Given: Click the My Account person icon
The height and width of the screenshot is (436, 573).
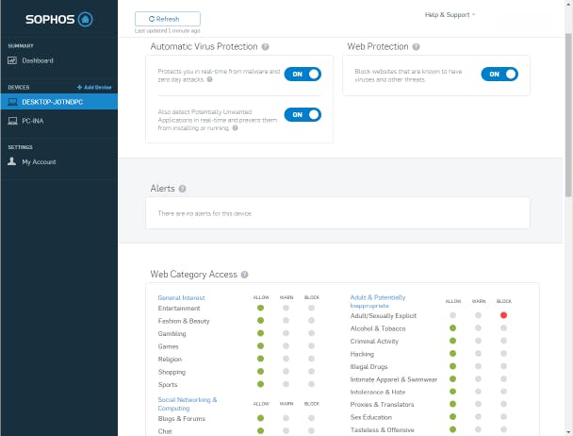Looking at the screenshot, I should point(12,161).
